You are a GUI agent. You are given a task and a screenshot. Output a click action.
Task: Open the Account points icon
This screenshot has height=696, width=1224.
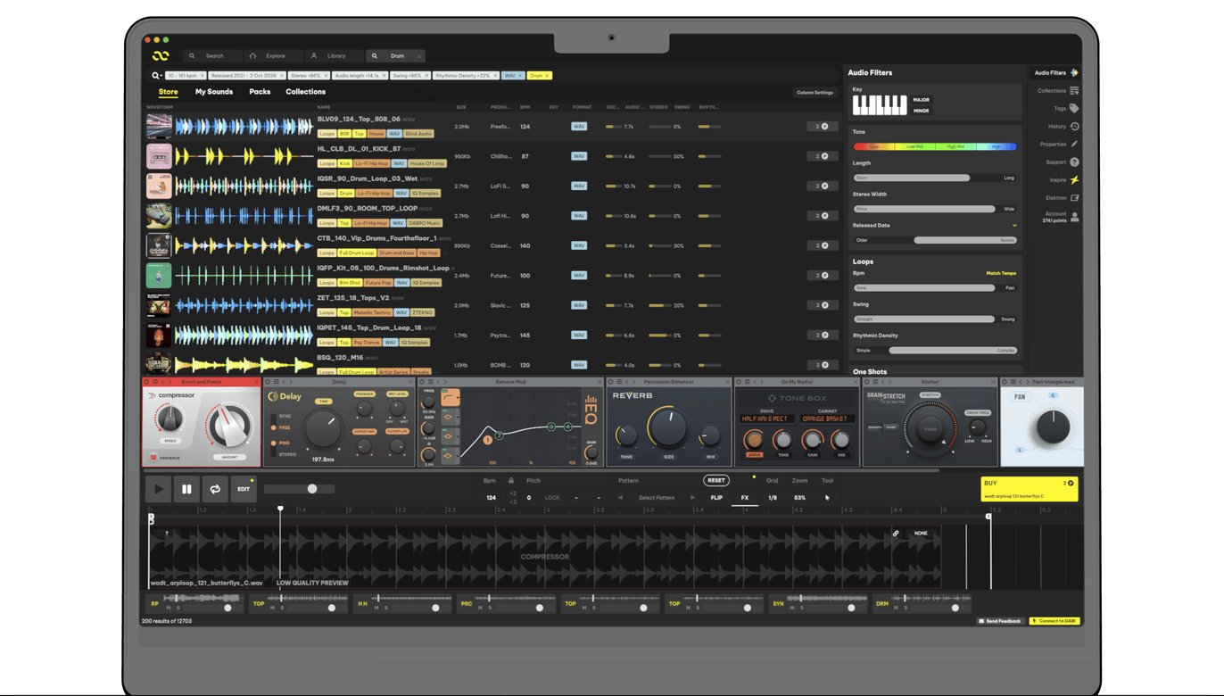[1074, 217]
